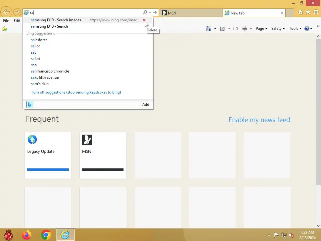321x241 pixels.
Task: Open the Tools gear icon
Action: pyautogui.click(x=316, y=12)
